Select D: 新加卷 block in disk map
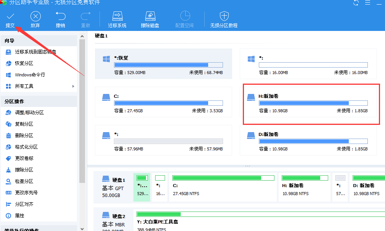The image size is (385, 231). [x=367, y=187]
